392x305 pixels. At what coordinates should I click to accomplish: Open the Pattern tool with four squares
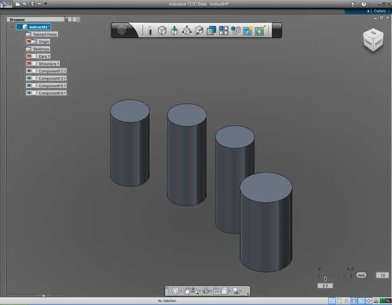(x=224, y=30)
